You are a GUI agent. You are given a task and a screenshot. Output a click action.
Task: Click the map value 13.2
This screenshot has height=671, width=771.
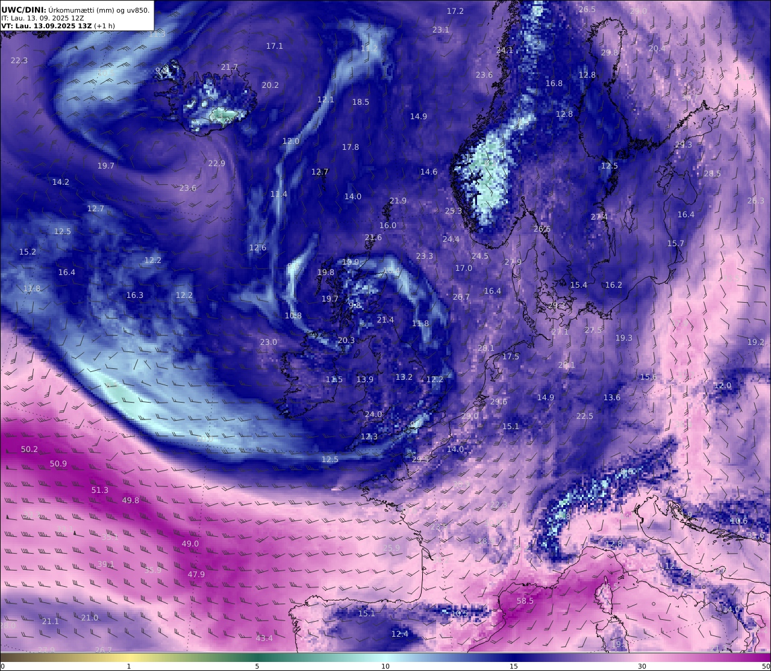pyautogui.click(x=404, y=377)
